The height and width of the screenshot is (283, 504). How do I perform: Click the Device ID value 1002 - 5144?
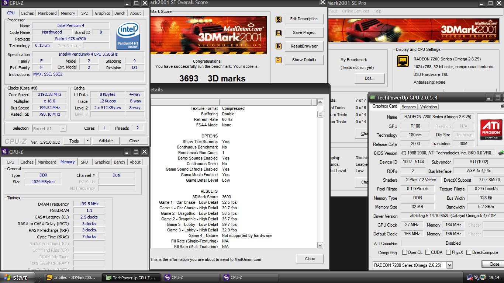[413, 162]
